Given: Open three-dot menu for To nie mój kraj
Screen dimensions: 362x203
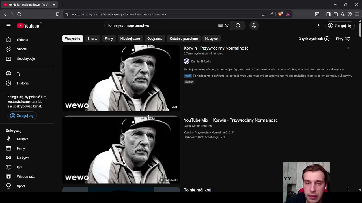Looking at the screenshot, I should point(348,189).
